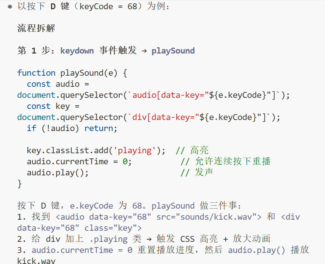325x264 pixels.
Task: Click the code line 'function playSound(e) {'
Action: coord(72,73)
